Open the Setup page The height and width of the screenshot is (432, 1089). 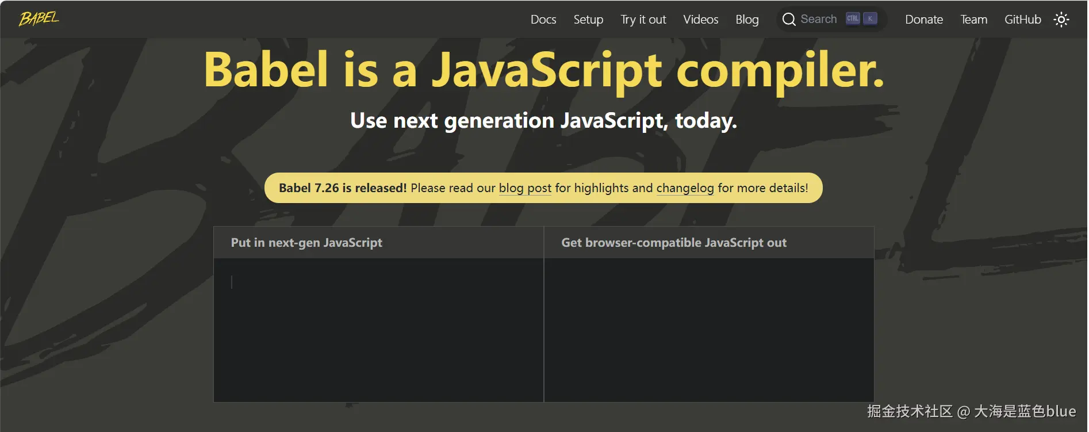click(588, 20)
